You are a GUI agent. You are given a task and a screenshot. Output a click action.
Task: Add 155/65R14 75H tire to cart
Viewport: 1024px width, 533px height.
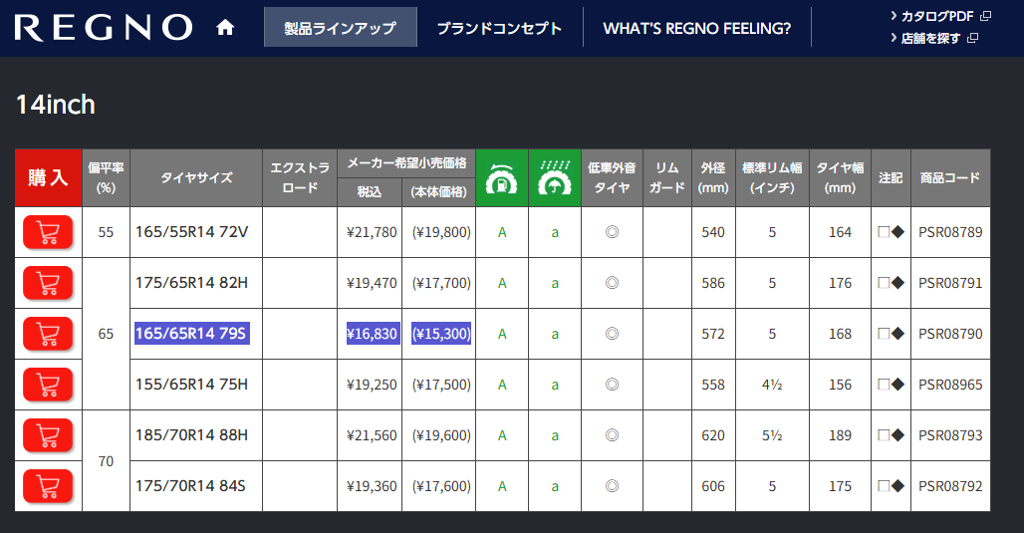point(48,385)
